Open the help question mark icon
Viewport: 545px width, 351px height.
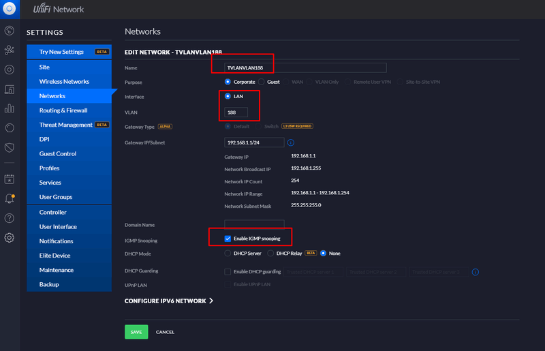tap(10, 218)
